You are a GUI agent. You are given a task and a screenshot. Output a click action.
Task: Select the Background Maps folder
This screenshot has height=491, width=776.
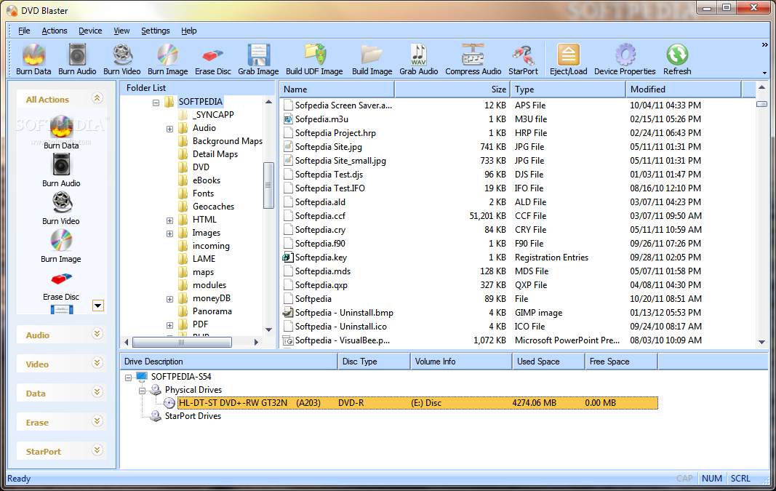(x=227, y=141)
